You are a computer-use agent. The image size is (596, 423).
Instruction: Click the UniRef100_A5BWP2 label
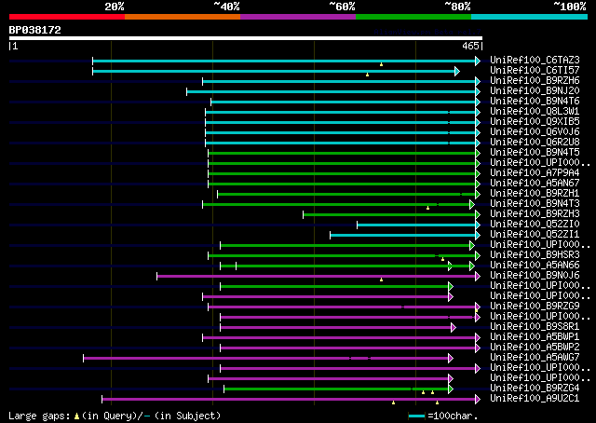coord(535,348)
